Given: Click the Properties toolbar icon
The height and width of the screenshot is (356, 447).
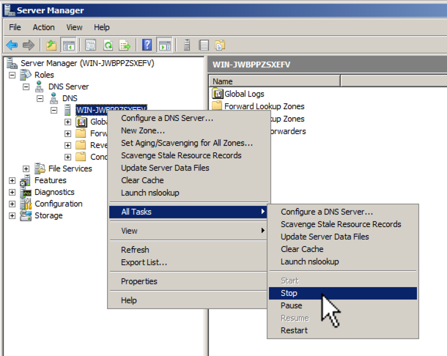Looking at the screenshot, I should pyautogui.click(x=91, y=45).
